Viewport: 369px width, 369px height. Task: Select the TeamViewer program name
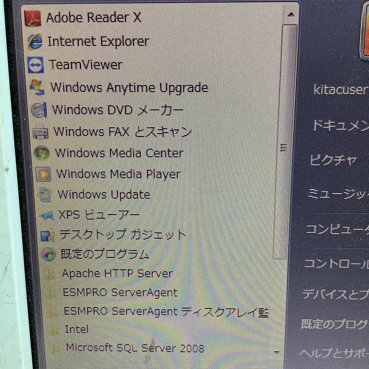point(85,65)
